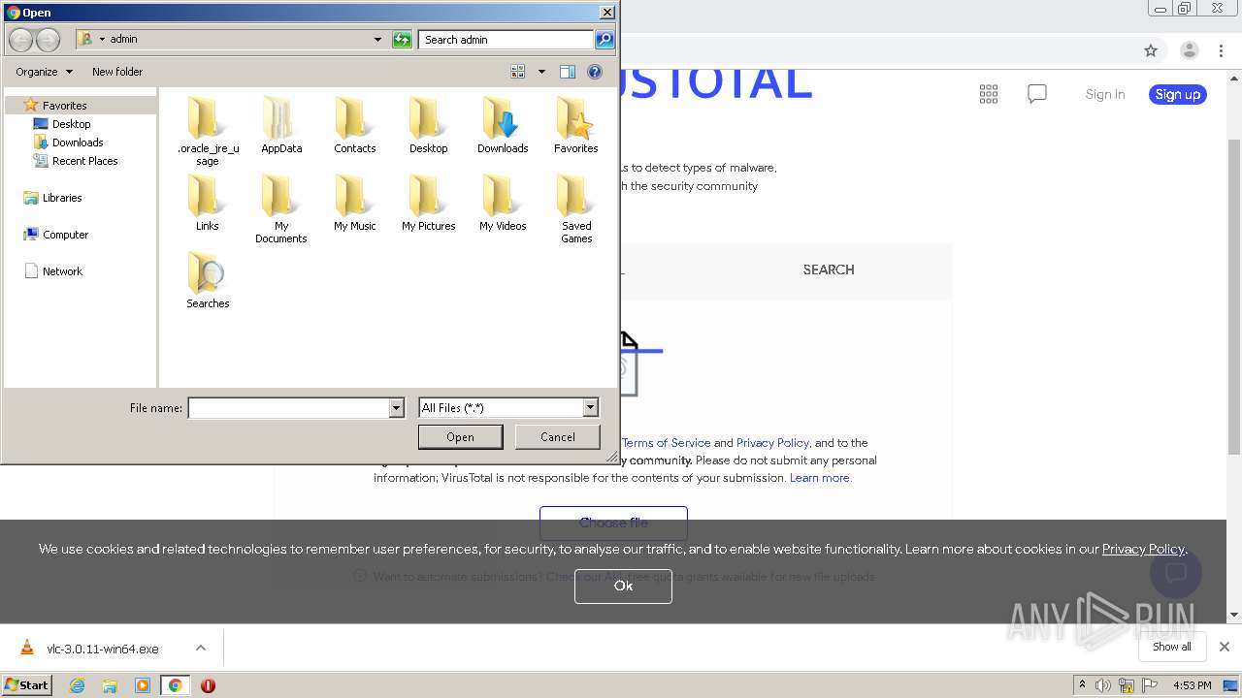Bookmark page with Chrome star icon

[1151, 50]
